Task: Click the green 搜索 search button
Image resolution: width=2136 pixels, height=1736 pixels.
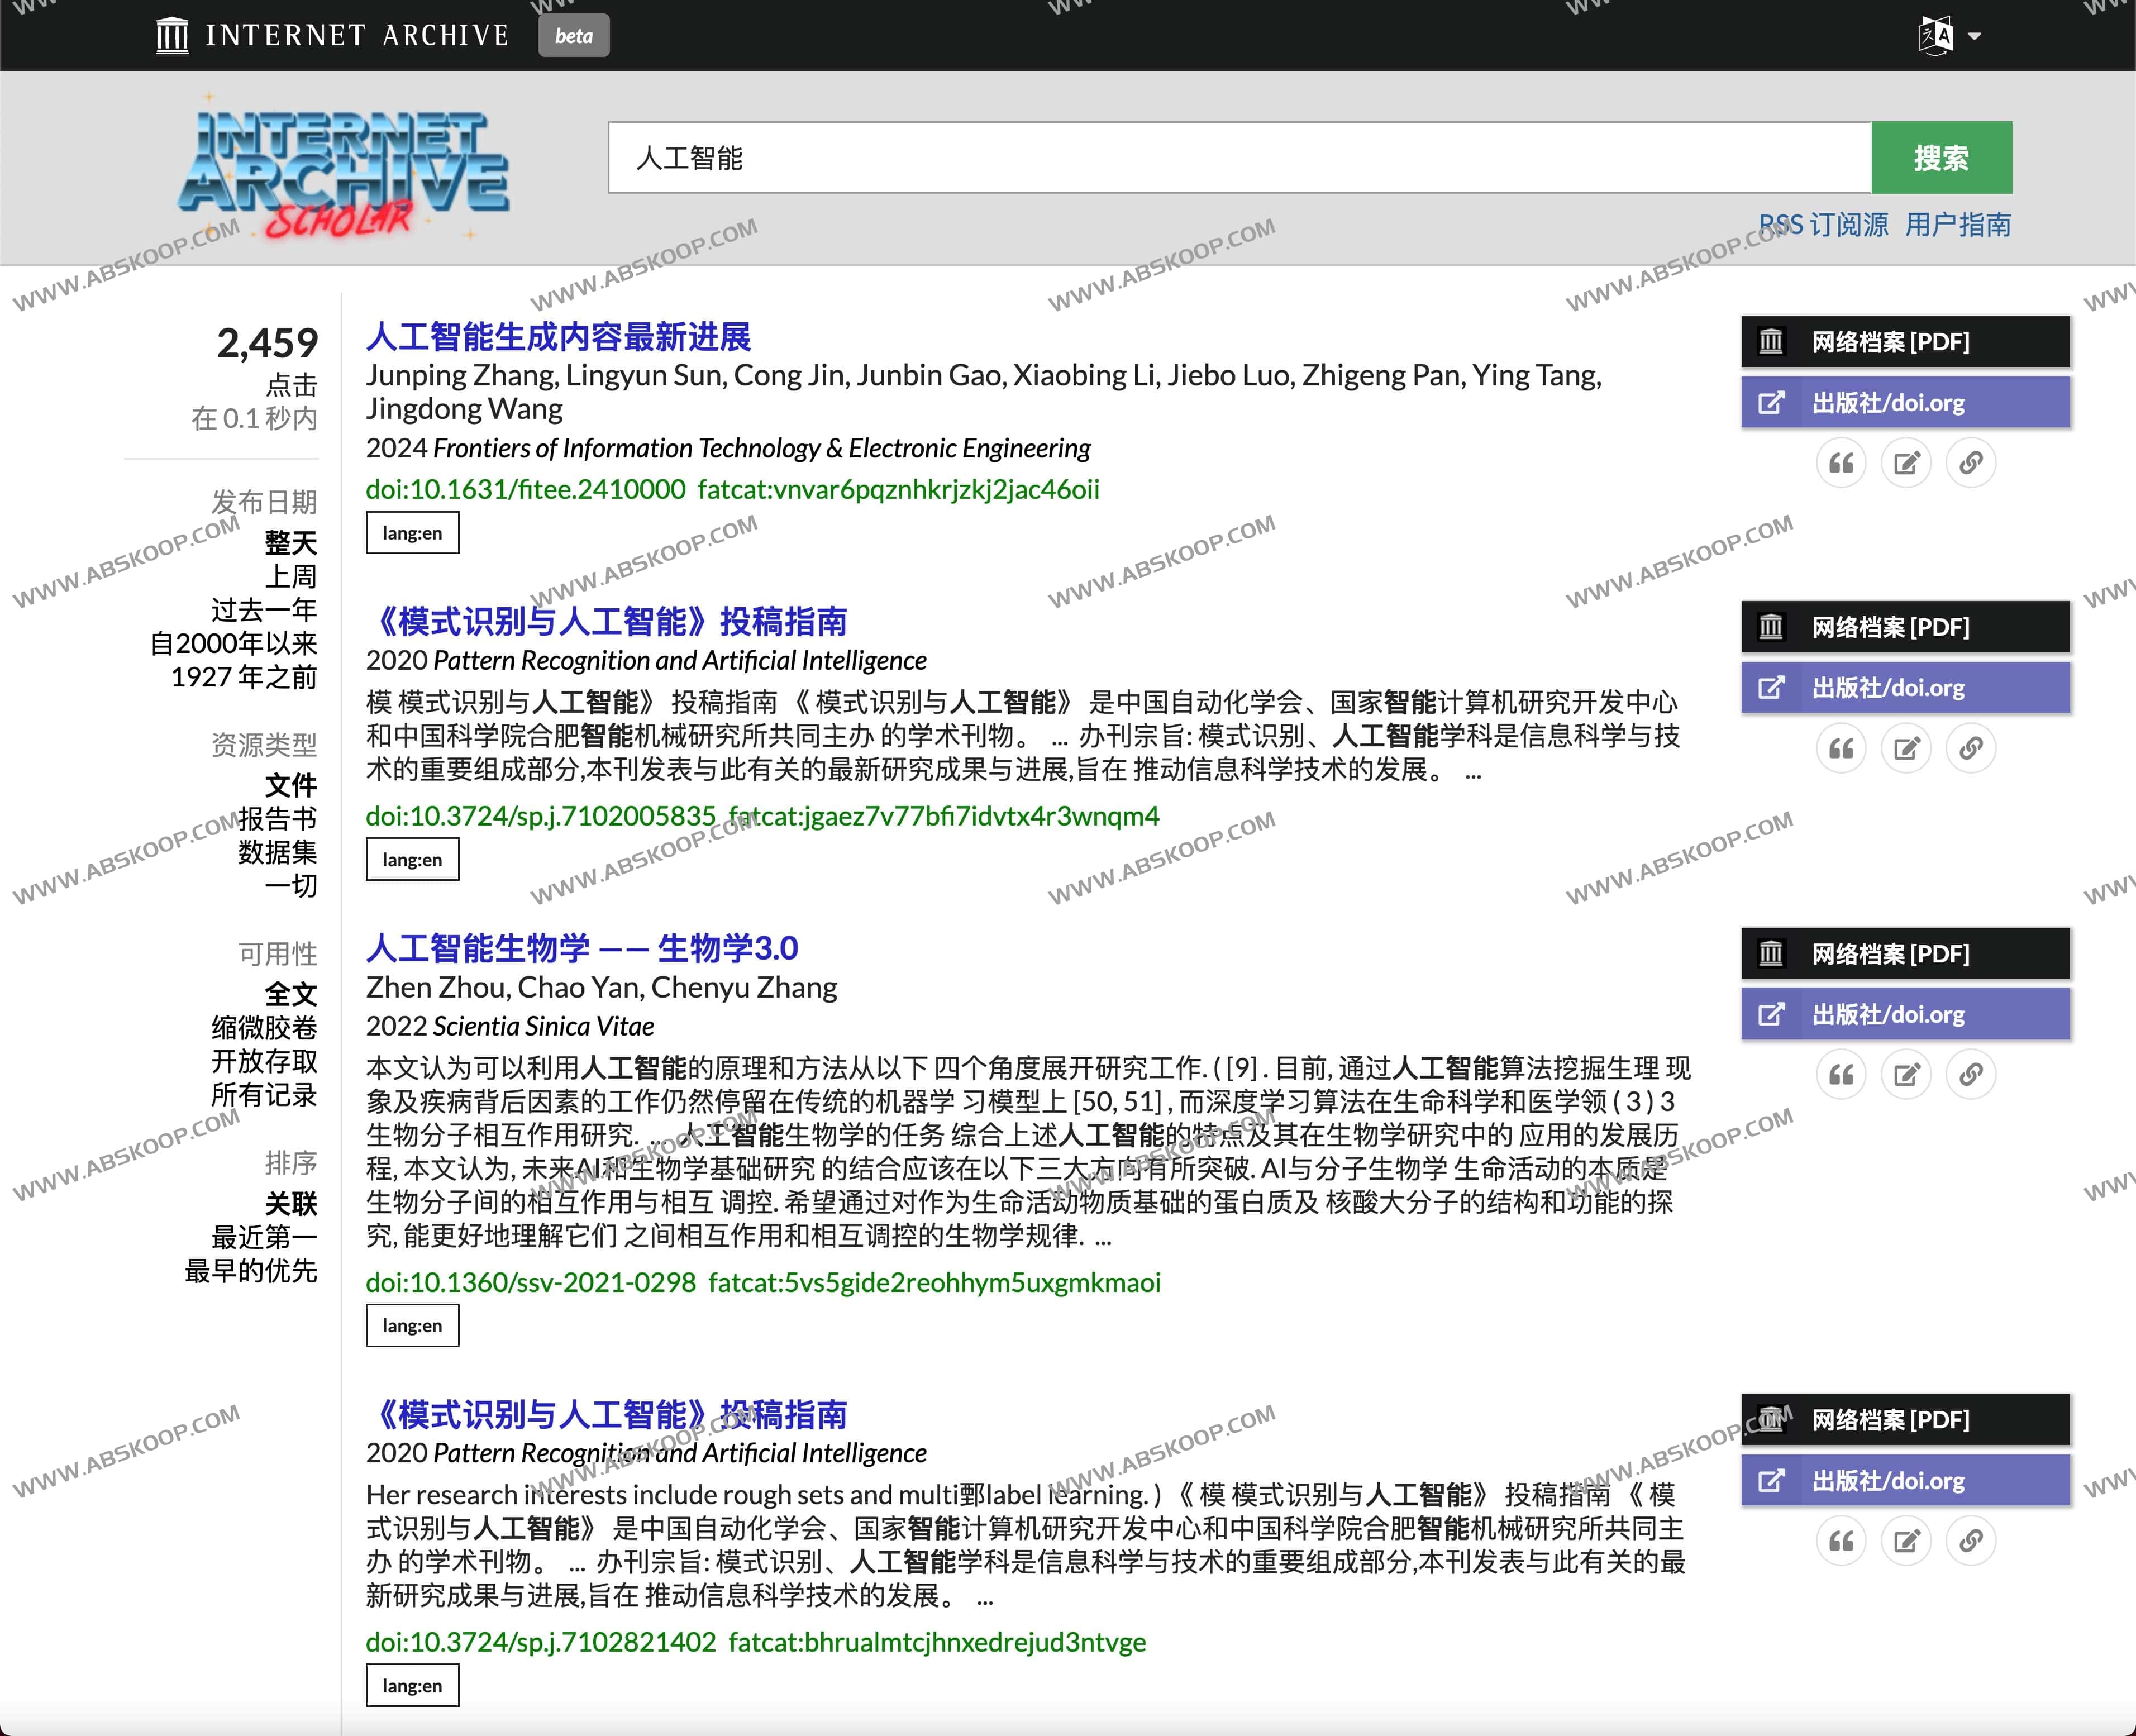Action: click(1941, 157)
